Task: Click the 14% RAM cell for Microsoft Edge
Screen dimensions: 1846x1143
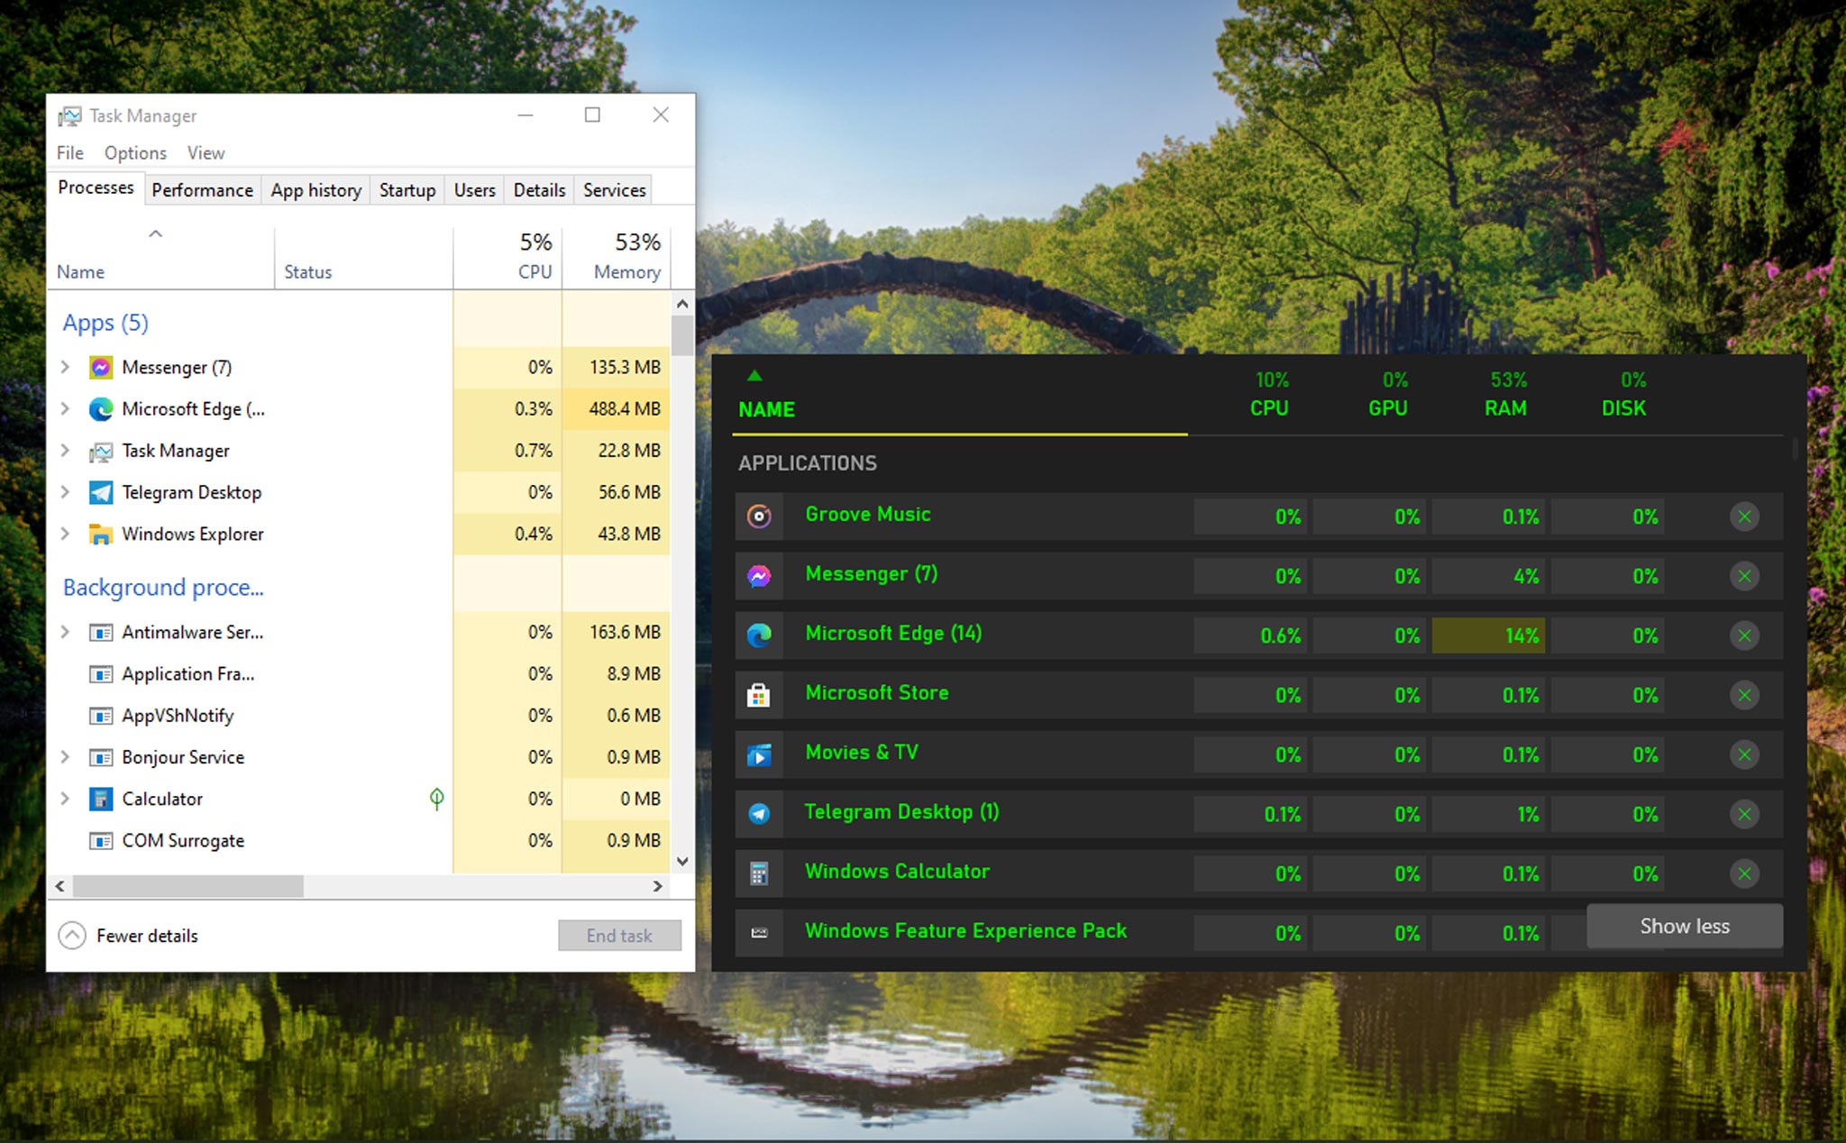Action: point(1488,636)
